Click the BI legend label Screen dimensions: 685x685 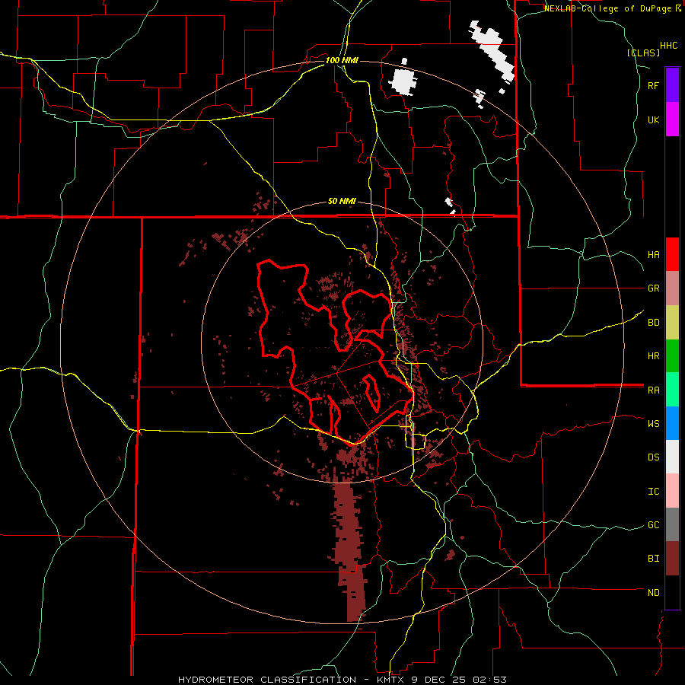(654, 559)
